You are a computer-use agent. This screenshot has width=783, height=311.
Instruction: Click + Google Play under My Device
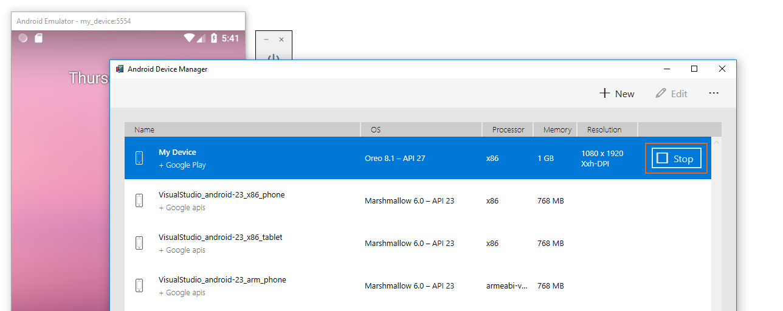coord(182,165)
